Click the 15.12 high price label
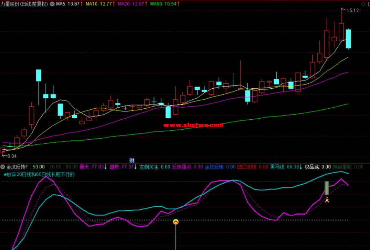 [x=352, y=11]
